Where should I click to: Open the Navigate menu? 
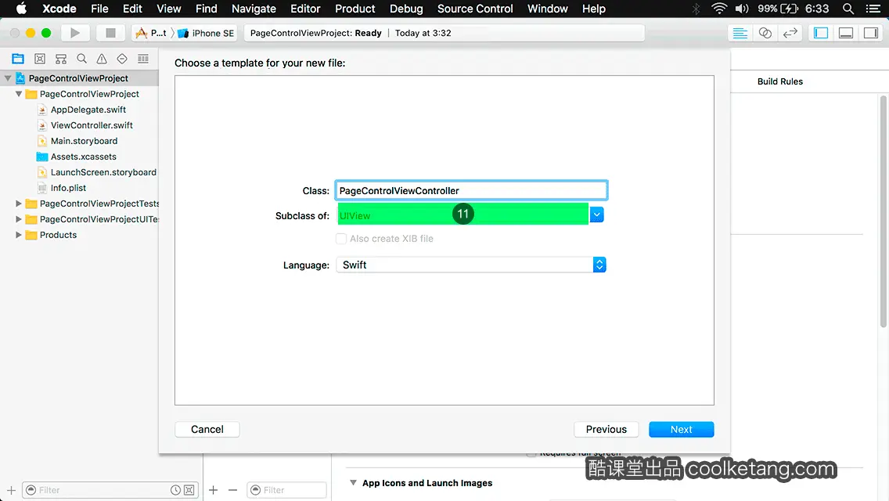point(254,9)
